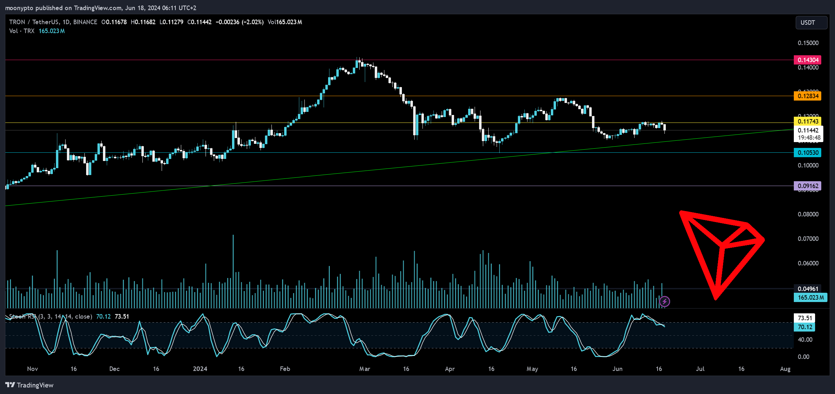Click the 2024 label on time axis
This screenshot has width=835, height=394.
click(x=200, y=369)
